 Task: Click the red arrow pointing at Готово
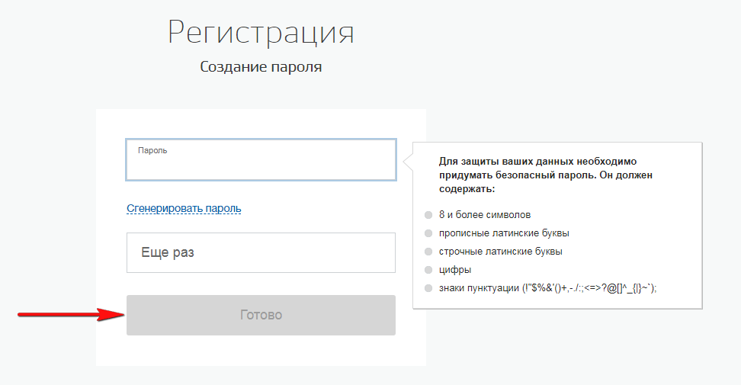tap(70, 313)
